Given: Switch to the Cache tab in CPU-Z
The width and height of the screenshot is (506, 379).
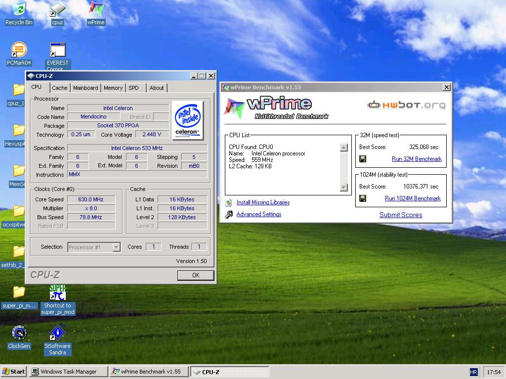Looking at the screenshot, I should (x=60, y=88).
